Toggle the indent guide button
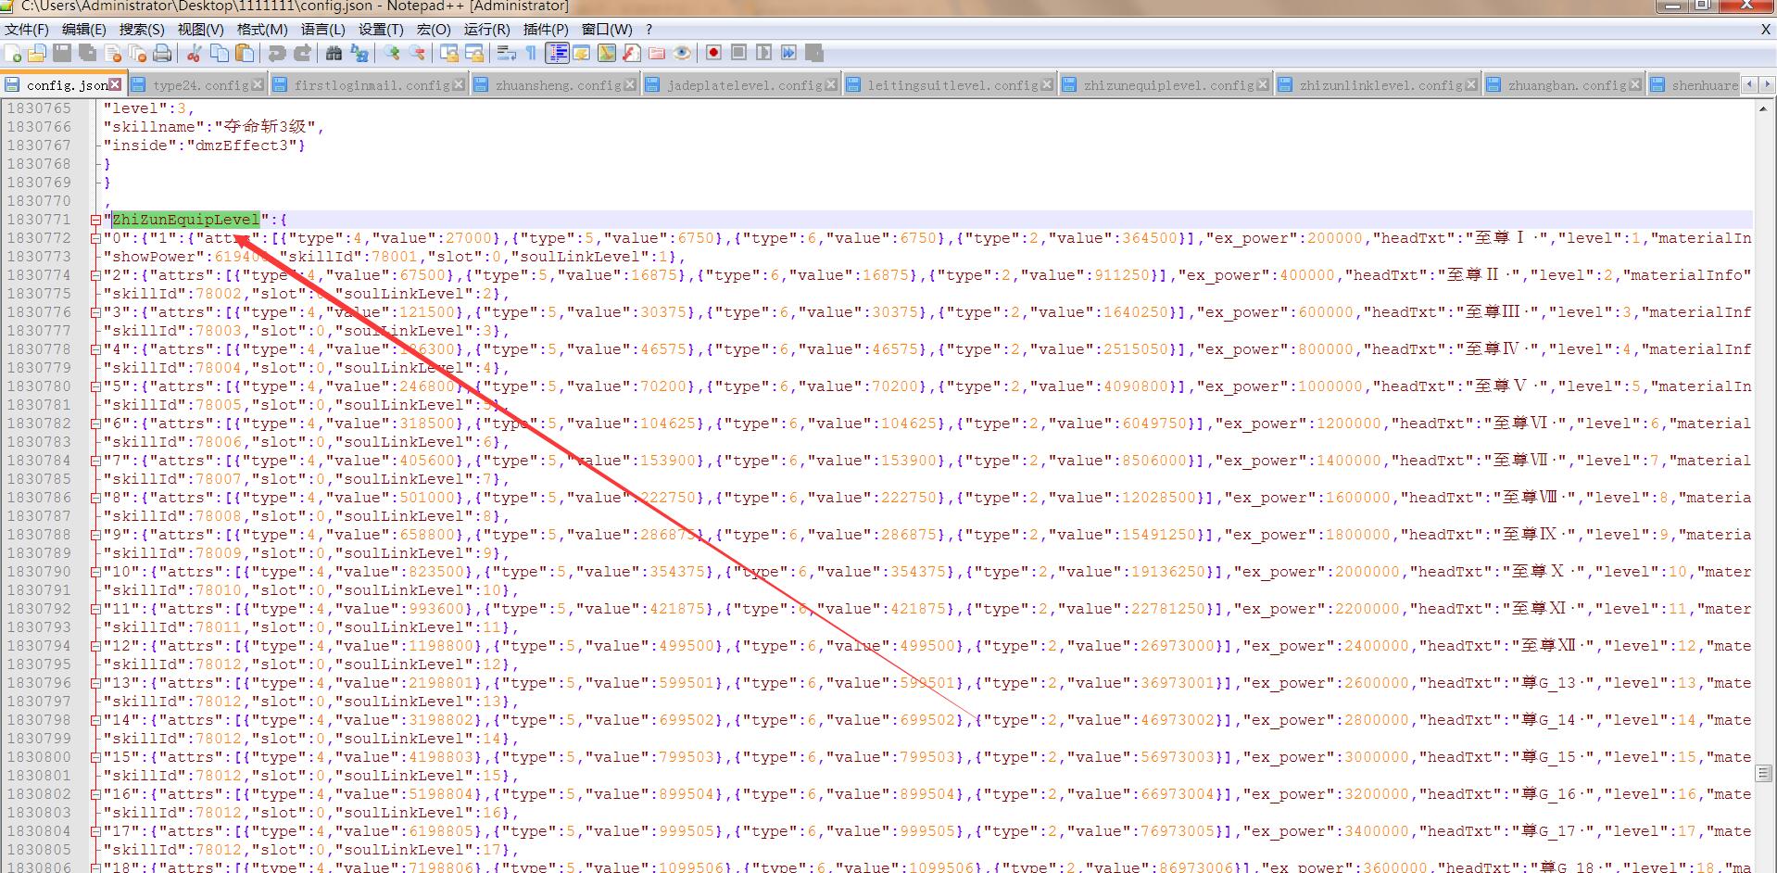Screen dimensions: 1777x873 [x=557, y=53]
